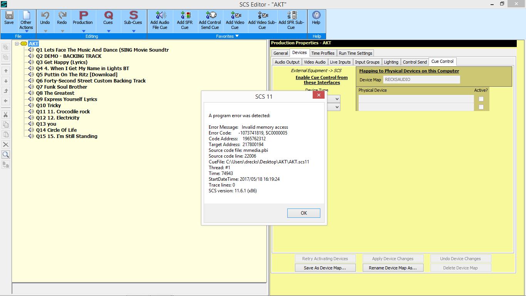
Task: Expand the first Device Type dropdown
Action: 337,99
